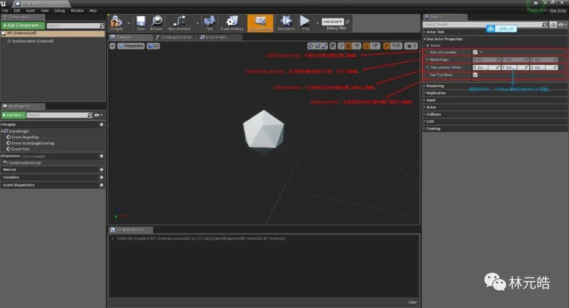Adjust the camera speed setting
569x308 pixels.
[x=411, y=46]
